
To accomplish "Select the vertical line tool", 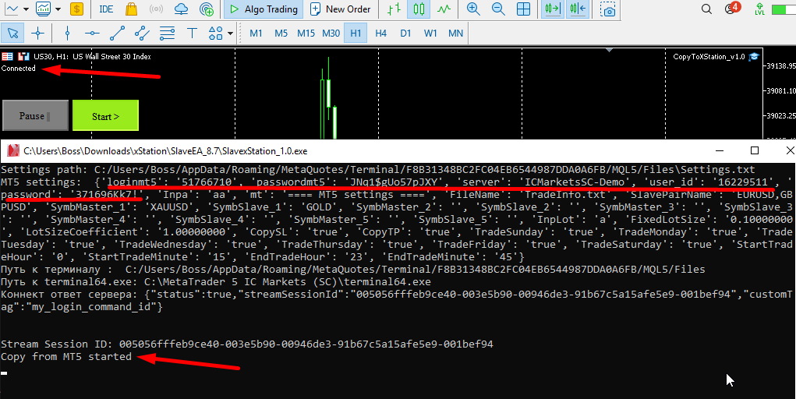I will tap(68, 33).
